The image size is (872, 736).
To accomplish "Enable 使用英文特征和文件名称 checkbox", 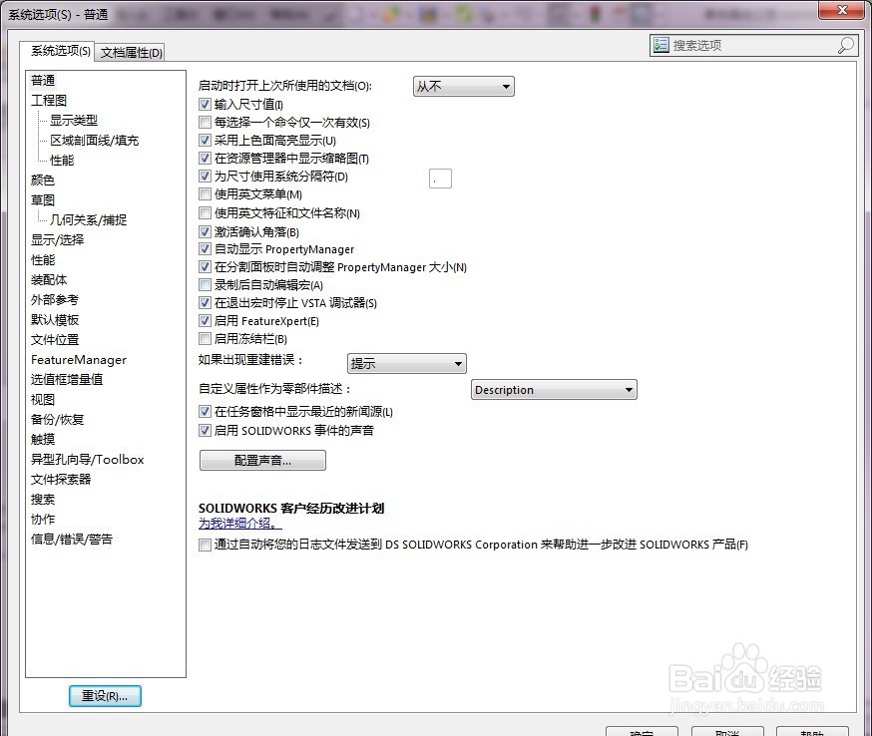I will pos(205,212).
